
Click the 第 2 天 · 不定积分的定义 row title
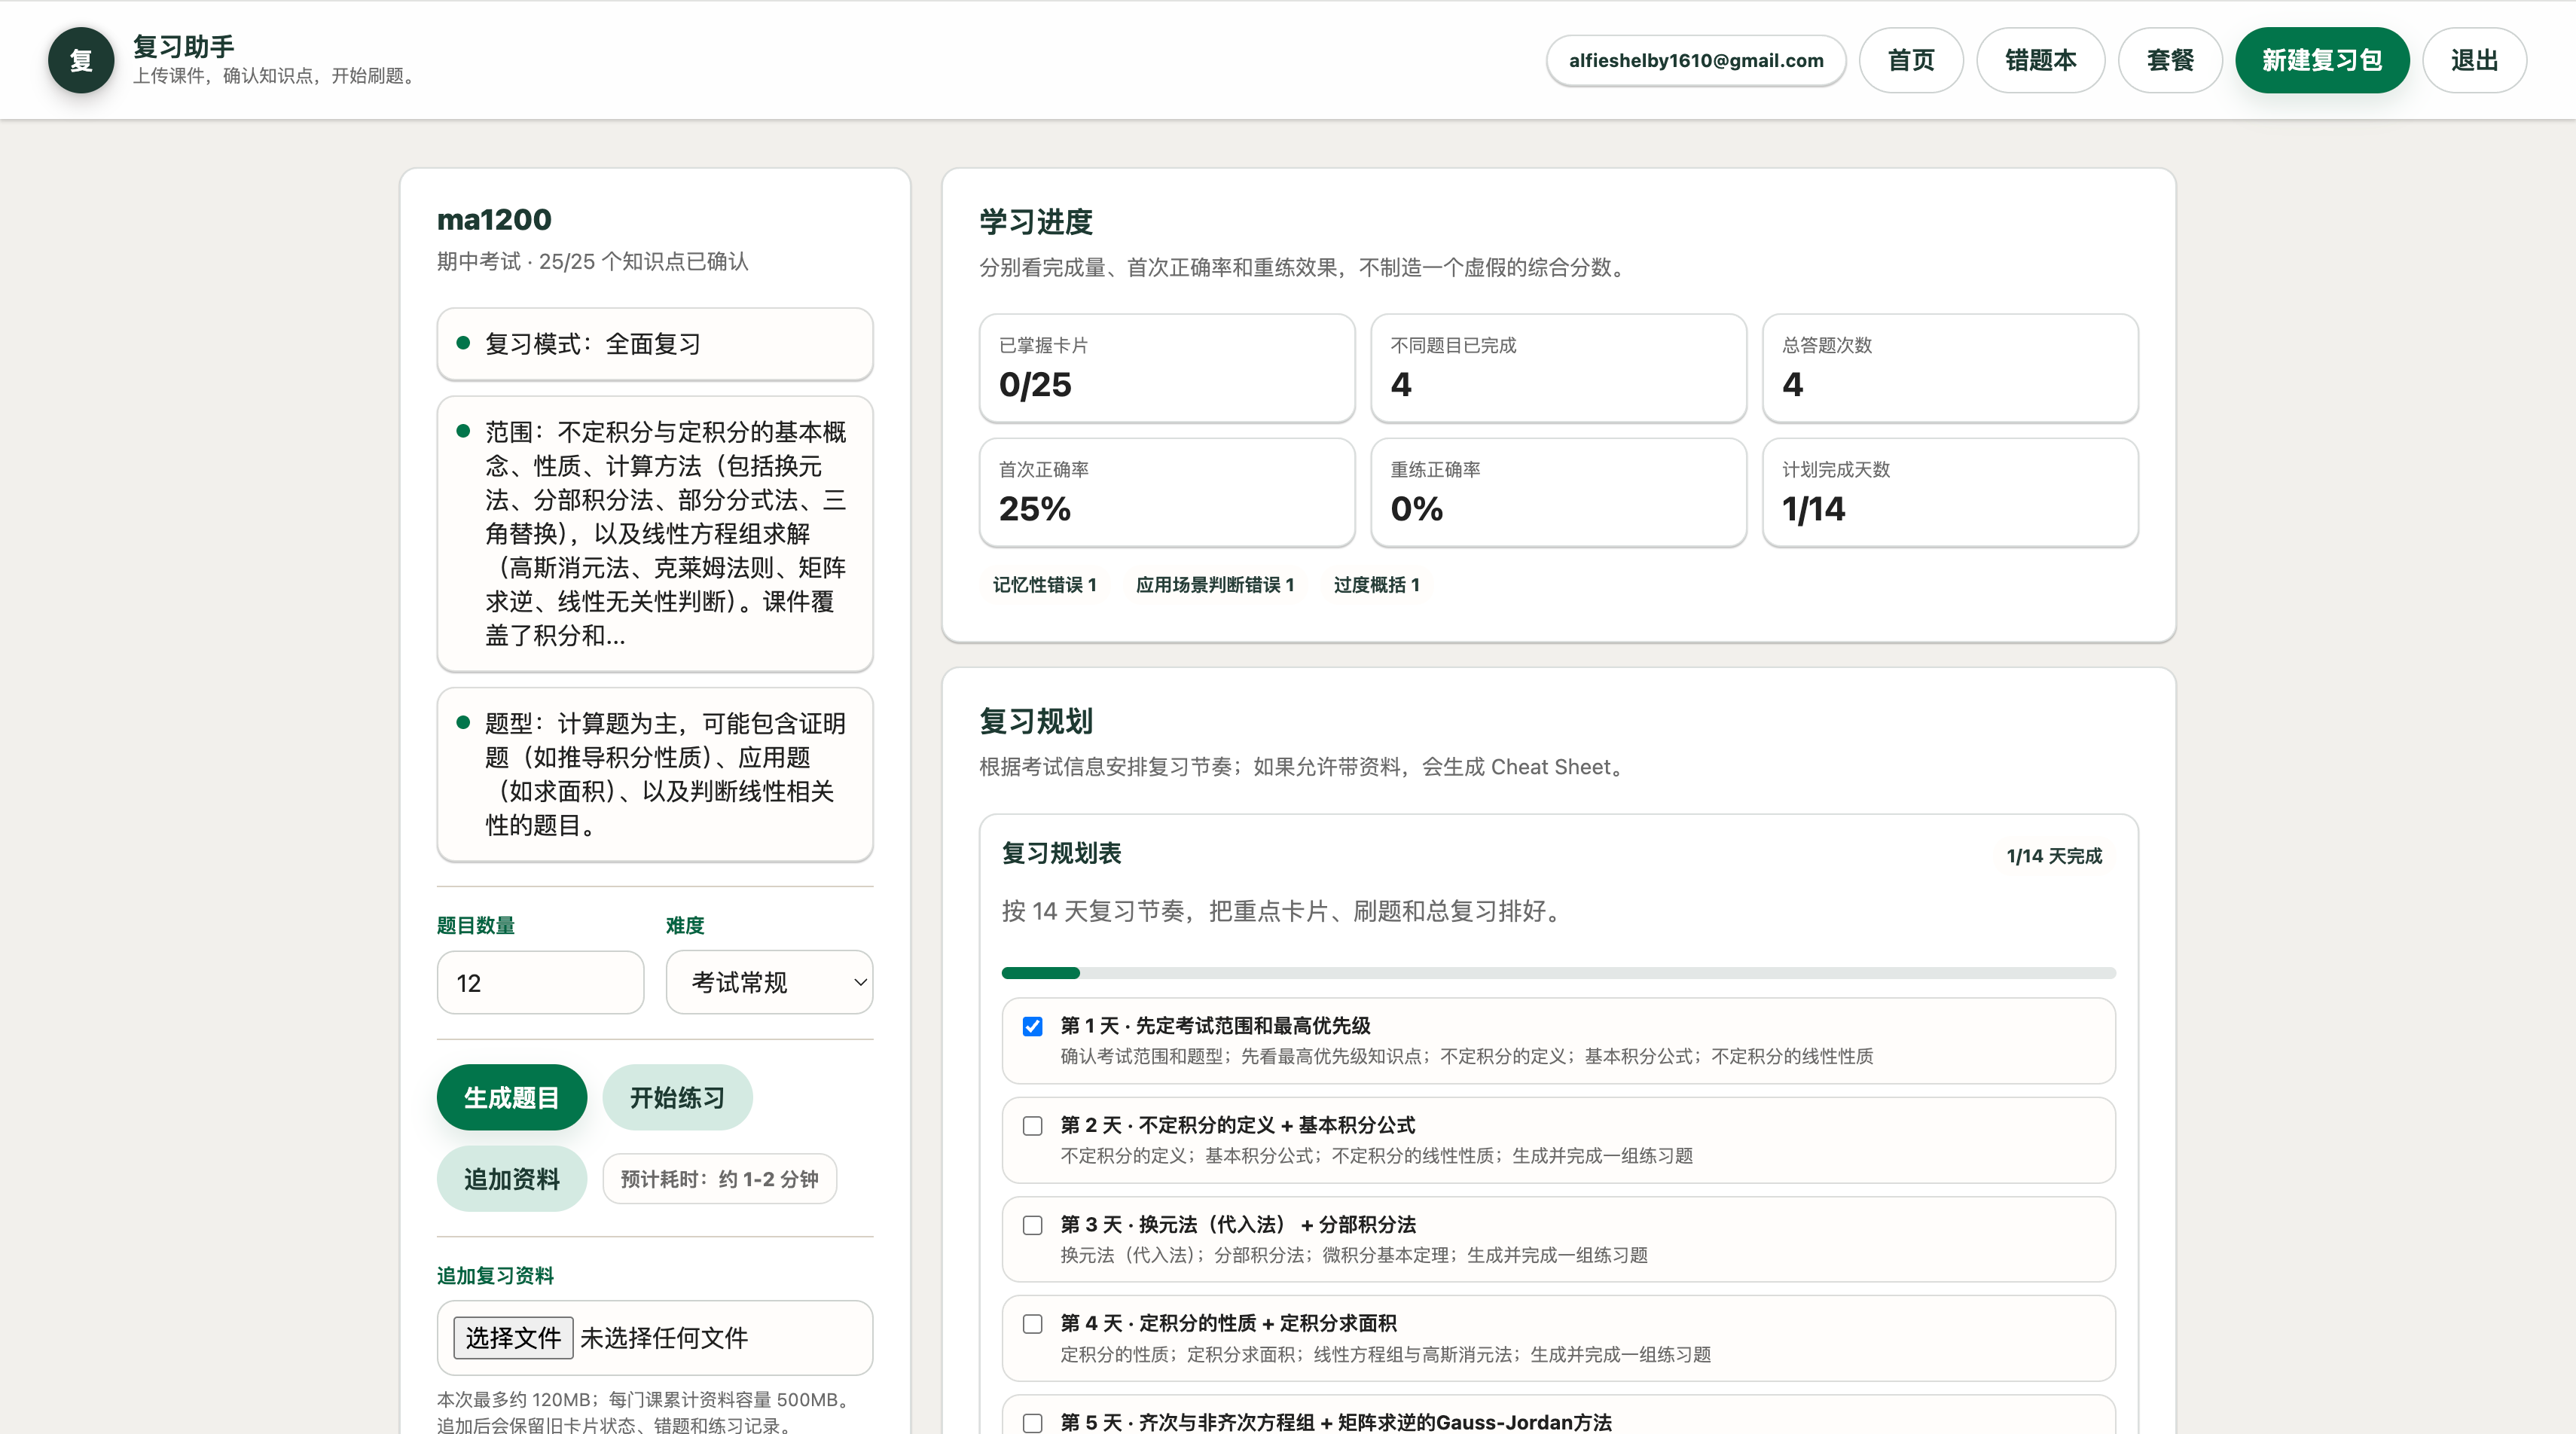(1238, 1125)
